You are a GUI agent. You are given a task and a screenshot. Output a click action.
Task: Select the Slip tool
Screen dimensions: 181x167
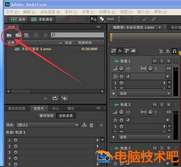pyautogui.click(x=111, y=19)
